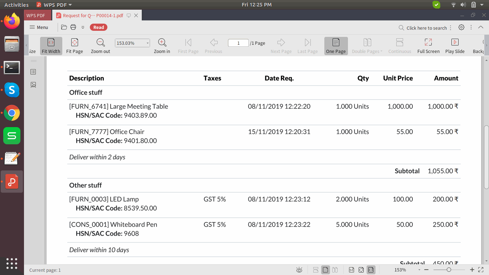Toggle One Page view mode
This screenshot has height=275, width=489.
336,46
